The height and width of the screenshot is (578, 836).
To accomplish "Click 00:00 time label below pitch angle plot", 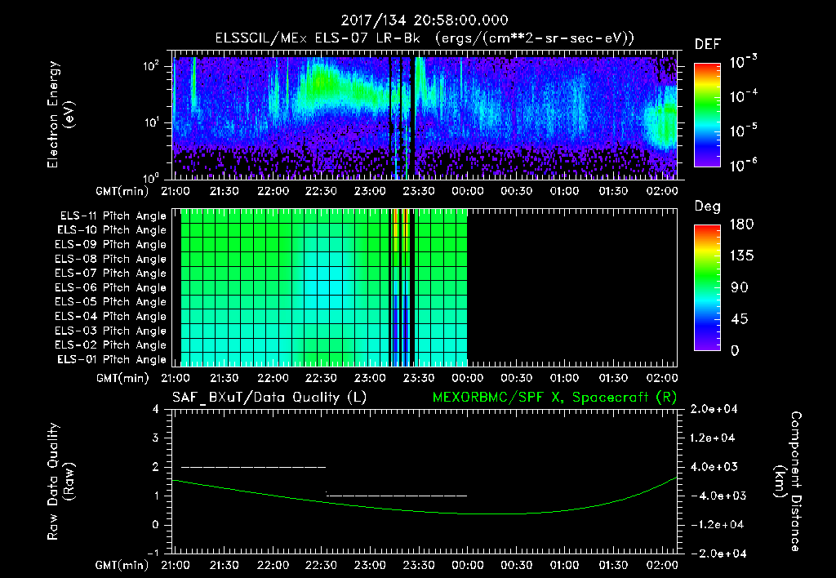I will 468,378.
